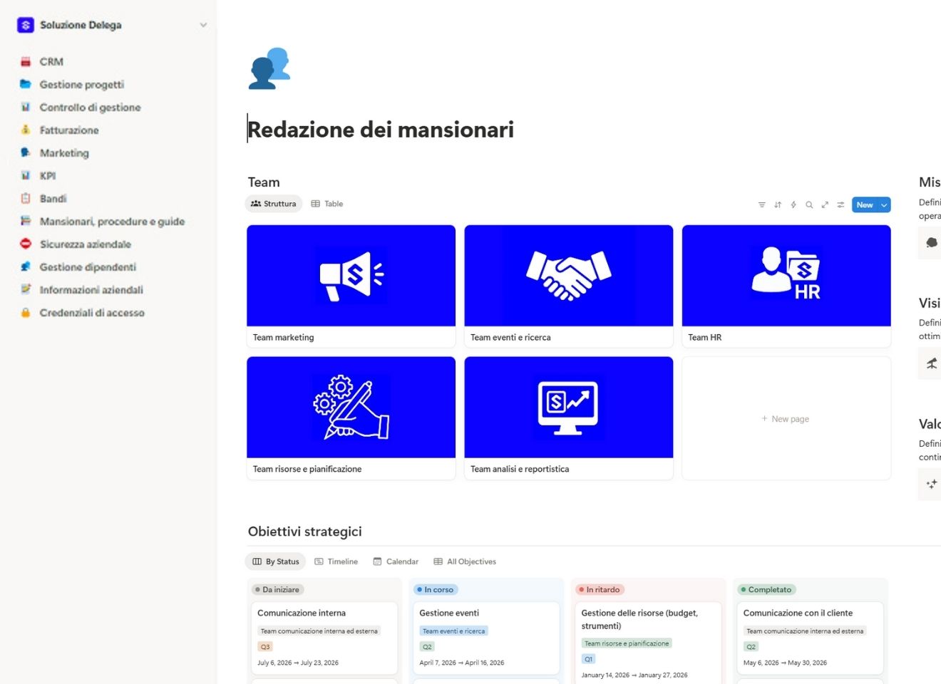This screenshot has height=684, width=941.
Task: Expand the Team database to full page view
Action: (x=825, y=204)
